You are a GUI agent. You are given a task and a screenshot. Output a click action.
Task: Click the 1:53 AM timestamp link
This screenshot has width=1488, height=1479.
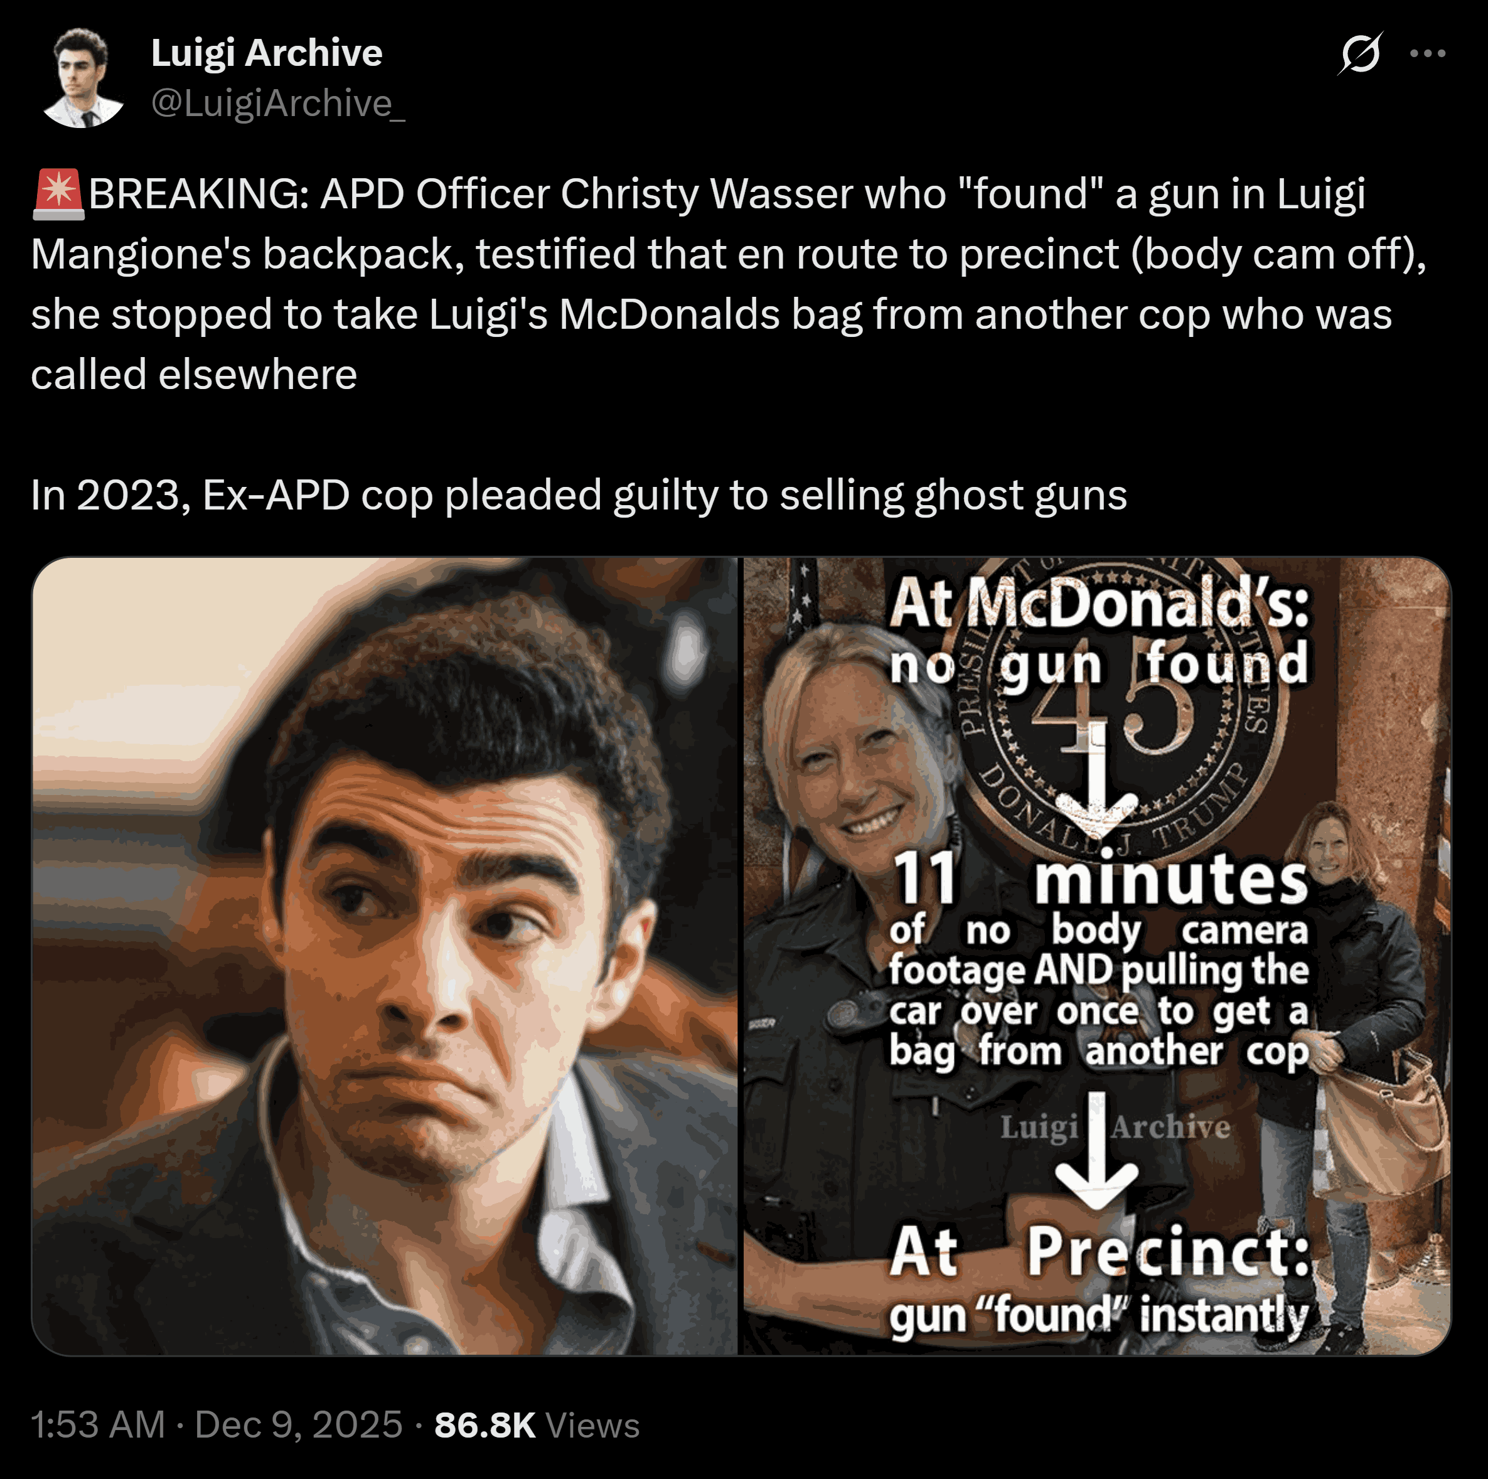tap(98, 1424)
